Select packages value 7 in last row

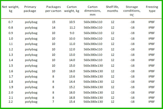(53, 102)
